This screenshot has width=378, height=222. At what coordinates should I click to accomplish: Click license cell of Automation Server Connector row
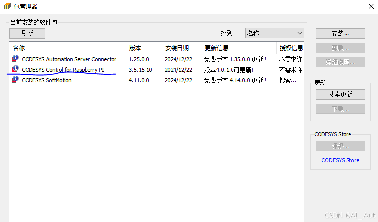(x=291, y=59)
